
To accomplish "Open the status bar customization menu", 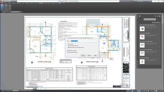I will coord(163,91).
